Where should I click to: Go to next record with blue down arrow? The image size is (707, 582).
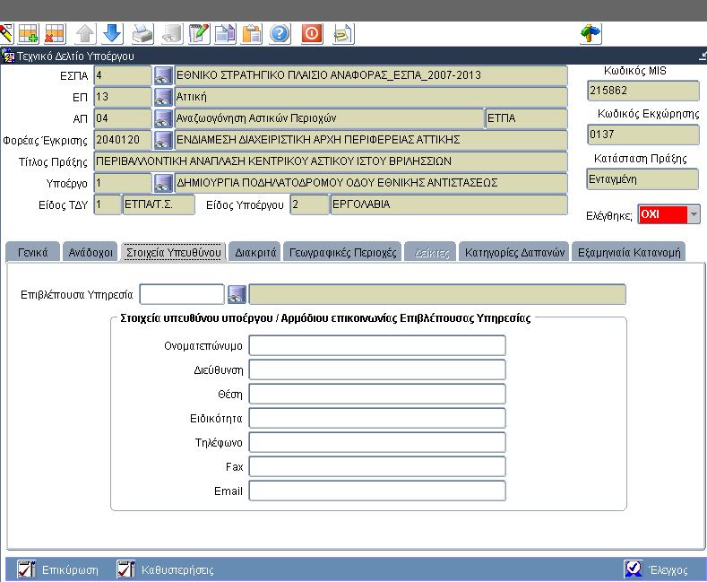coord(112,34)
